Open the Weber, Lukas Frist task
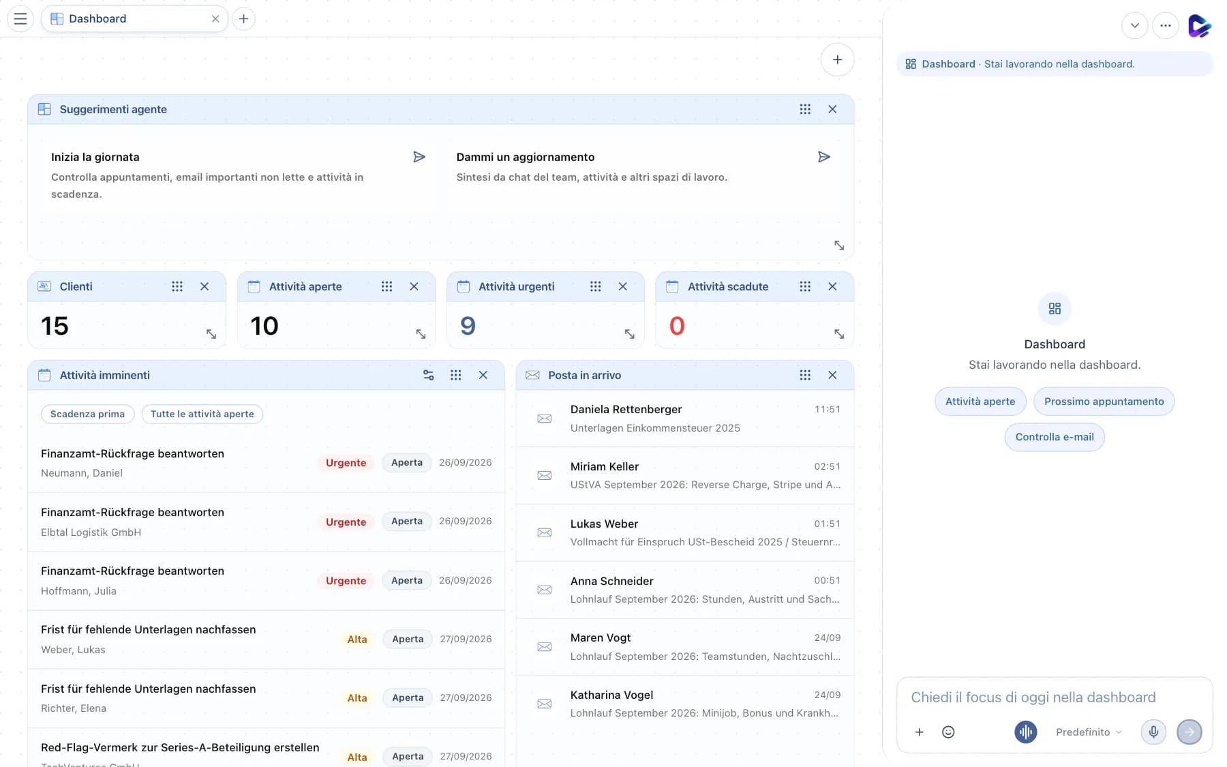The image size is (1227, 767). pos(266,640)
